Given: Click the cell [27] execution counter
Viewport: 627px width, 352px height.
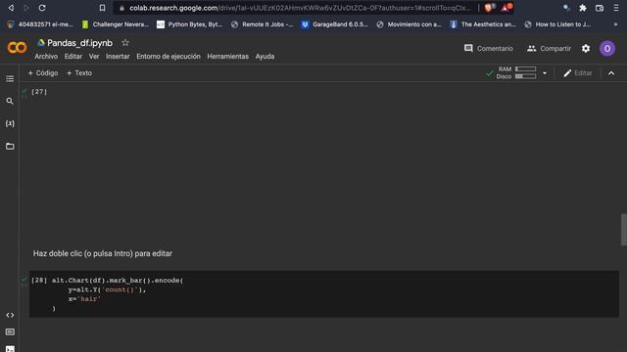Looking at the screenshot, I should (x=39, y=91).
